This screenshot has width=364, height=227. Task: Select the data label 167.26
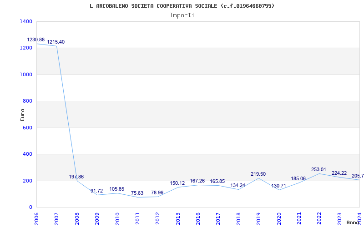coord(197,181)
